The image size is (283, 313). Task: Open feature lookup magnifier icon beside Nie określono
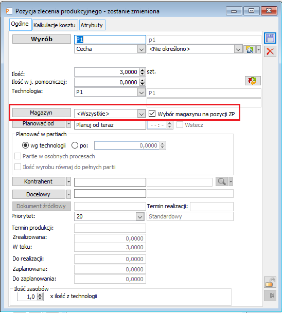pos(250,49)
